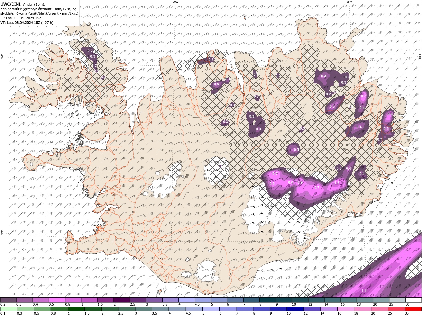
Task: Click the violet 12 swatch in the lower legend row
Action: (312, 309)
